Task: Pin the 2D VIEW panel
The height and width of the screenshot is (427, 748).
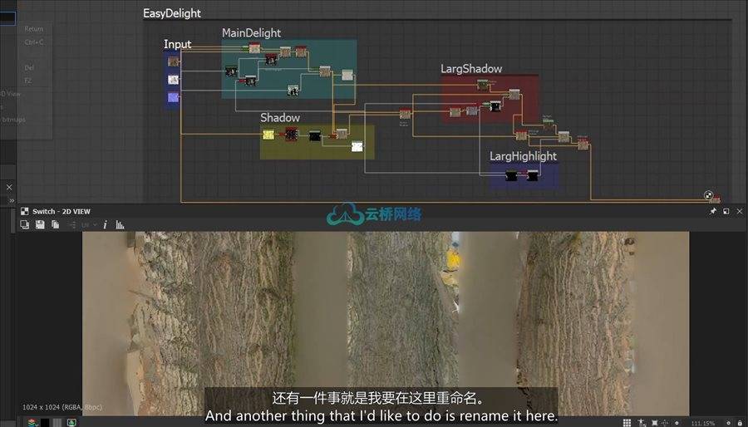Action: coord(713,211)
